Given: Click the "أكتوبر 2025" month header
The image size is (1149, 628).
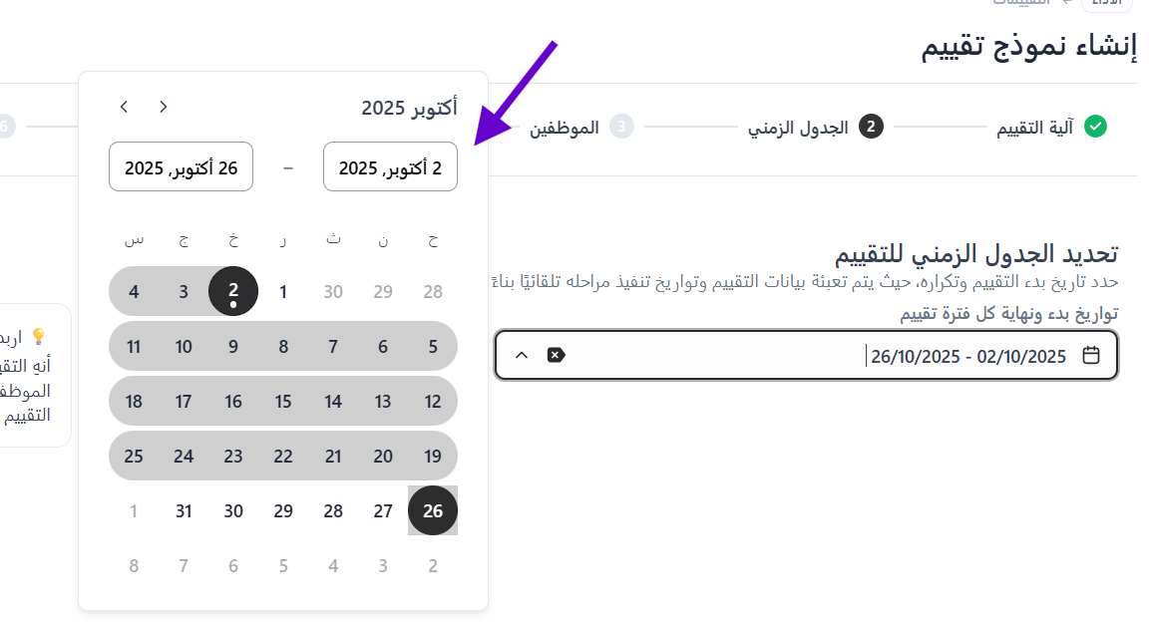Looking at the screenshot, I should click(x=409, y=108).
